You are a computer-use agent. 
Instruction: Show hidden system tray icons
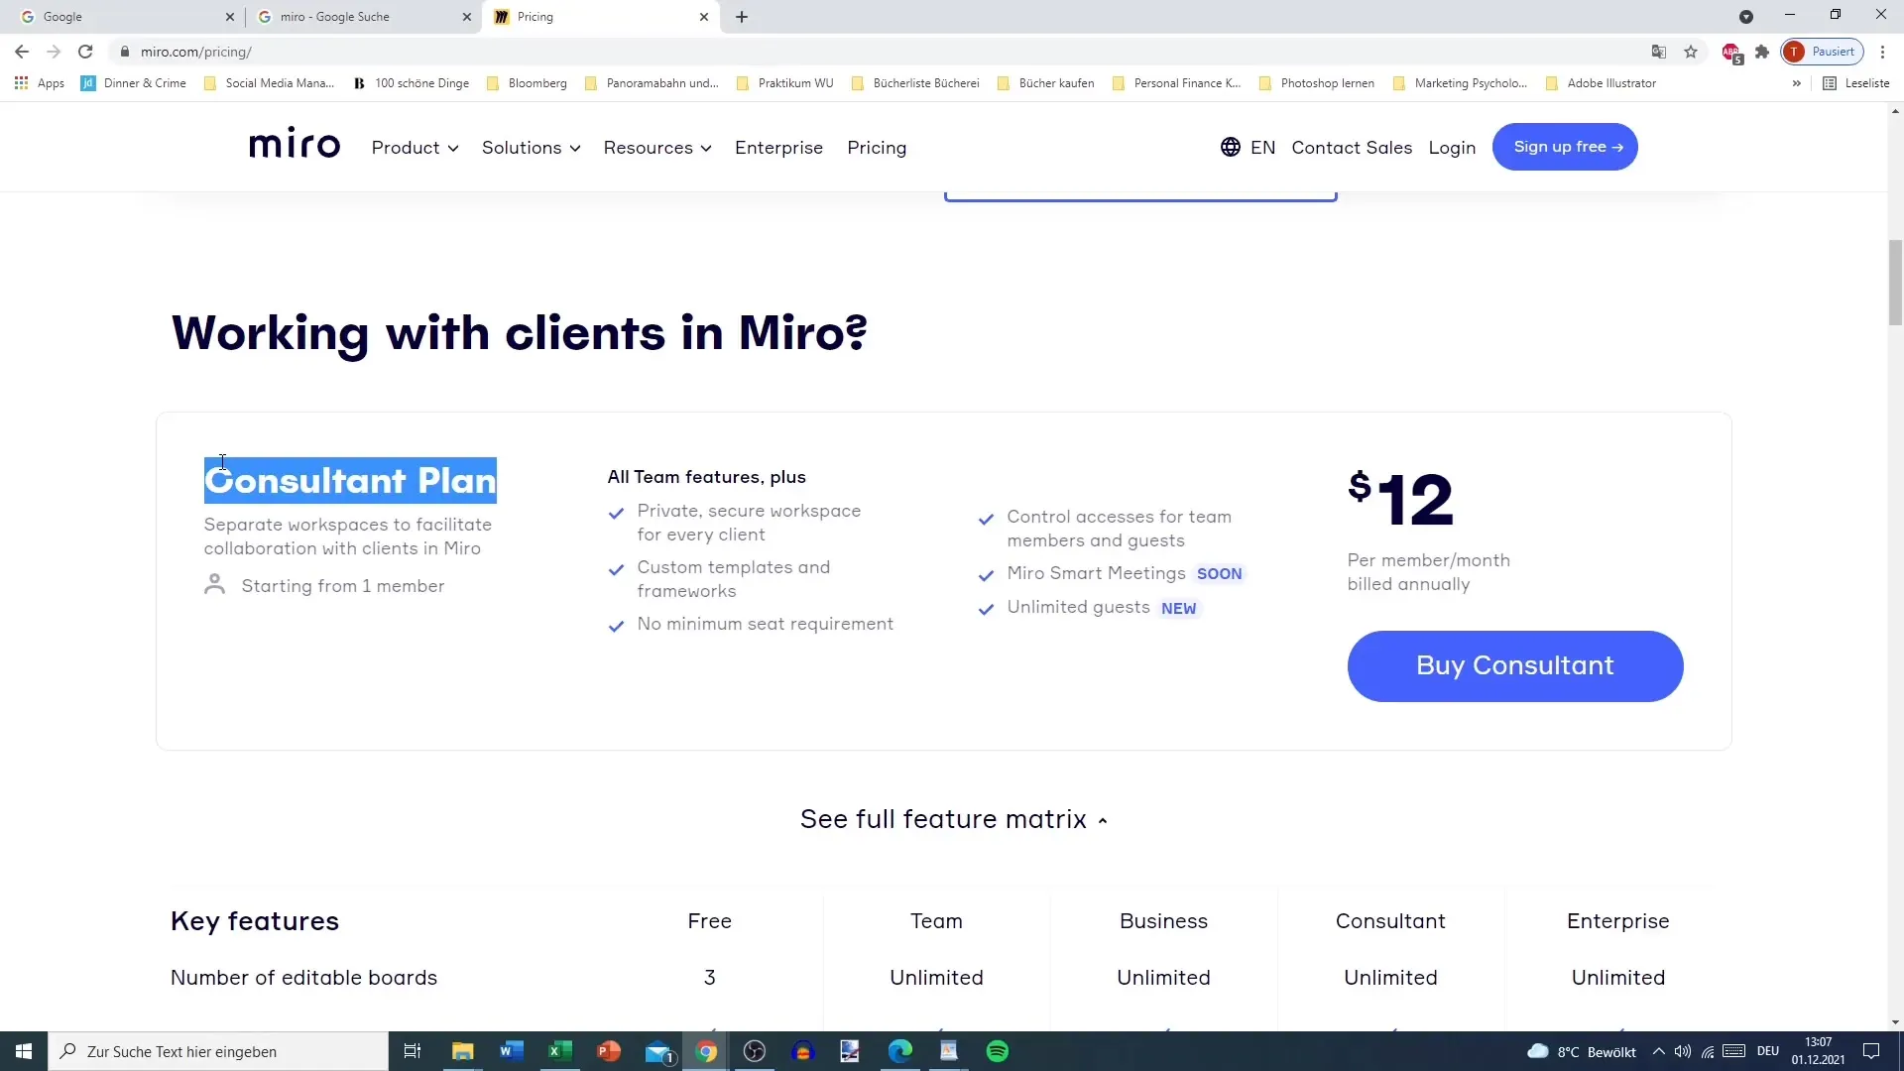(1658, 1051)
